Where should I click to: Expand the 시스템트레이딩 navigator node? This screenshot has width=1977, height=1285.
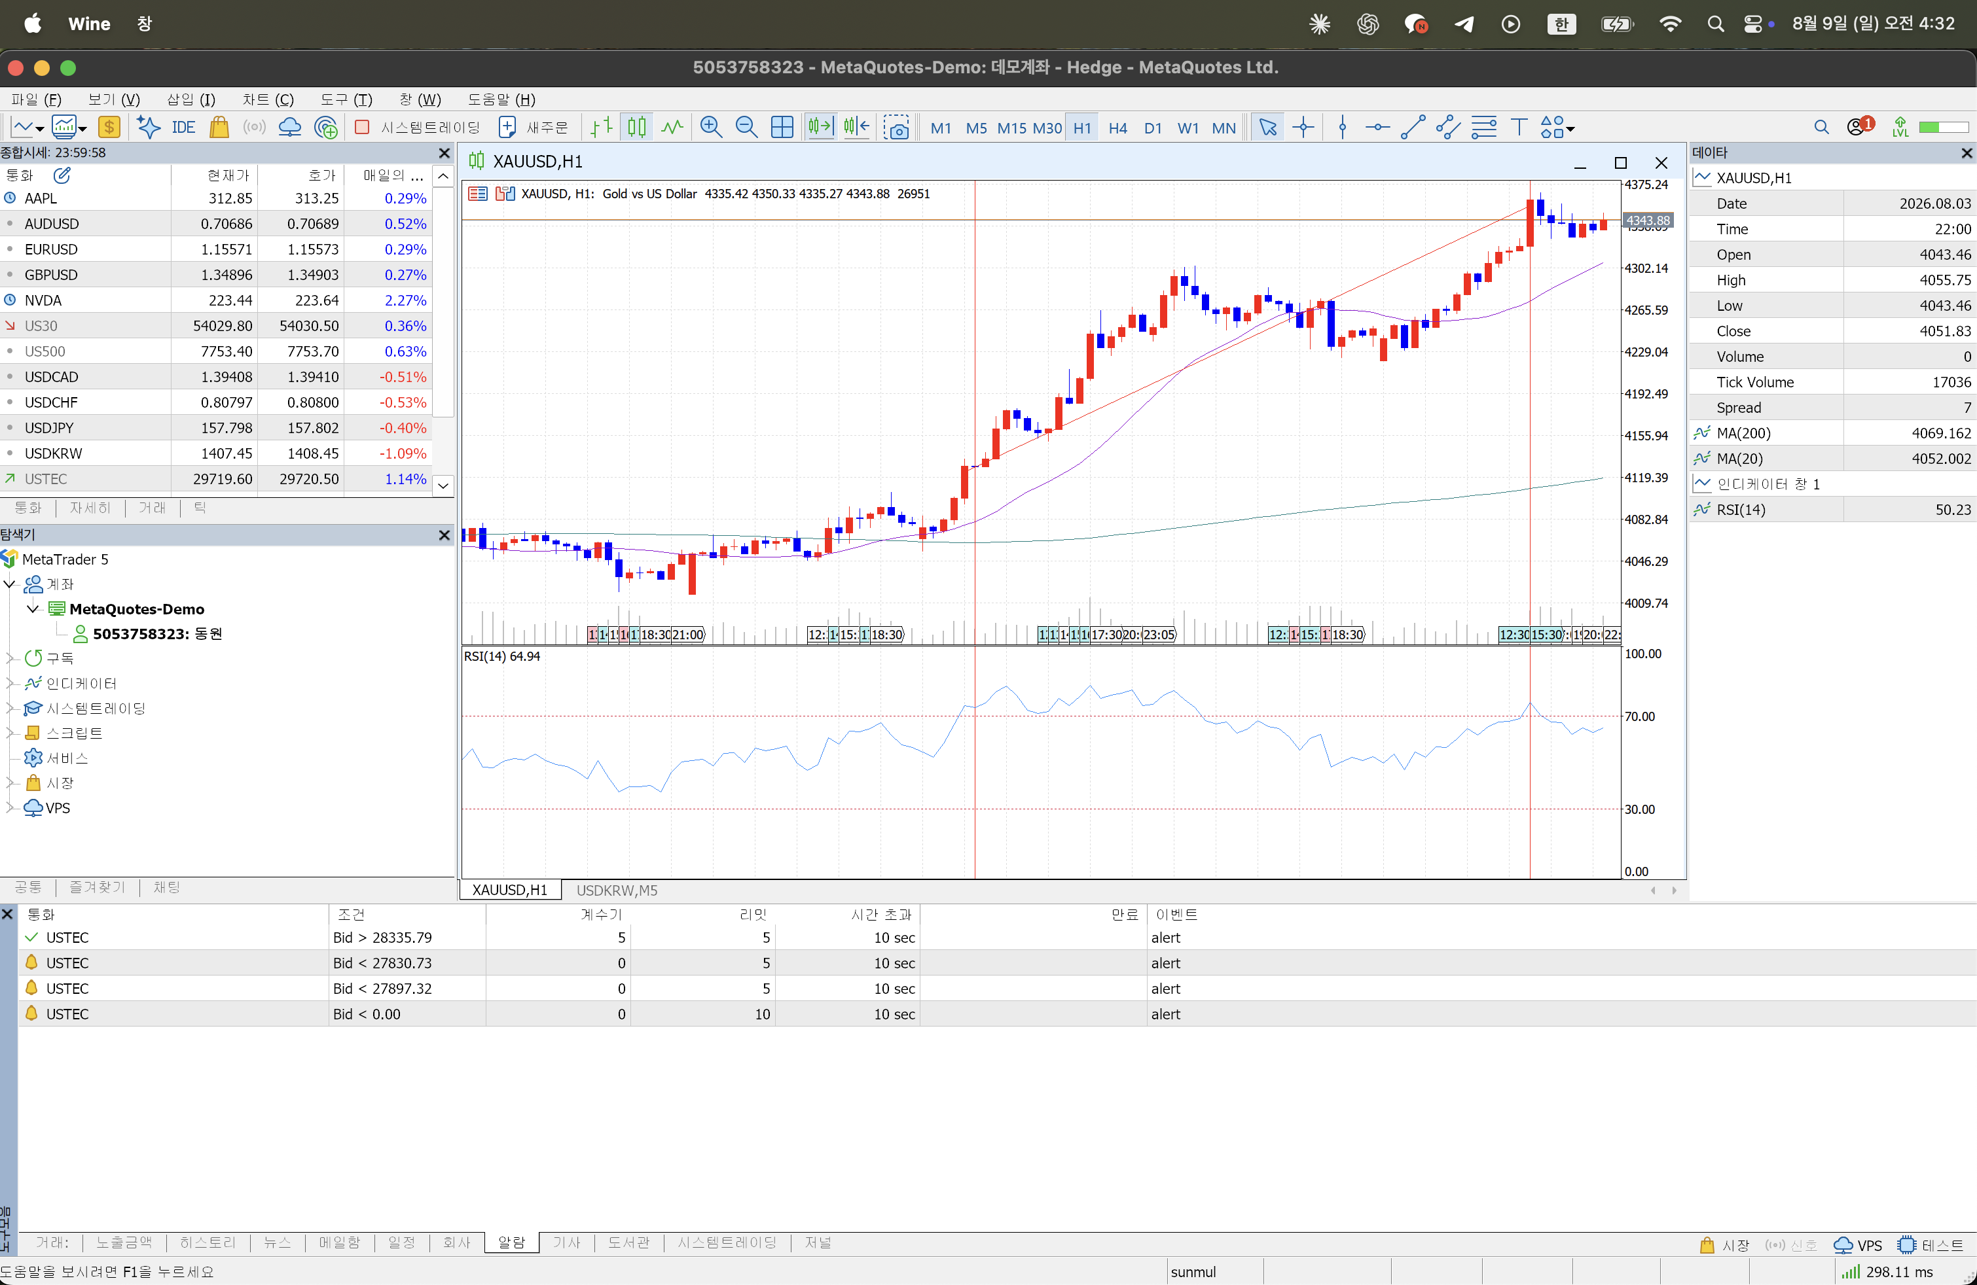pos(10,709)
